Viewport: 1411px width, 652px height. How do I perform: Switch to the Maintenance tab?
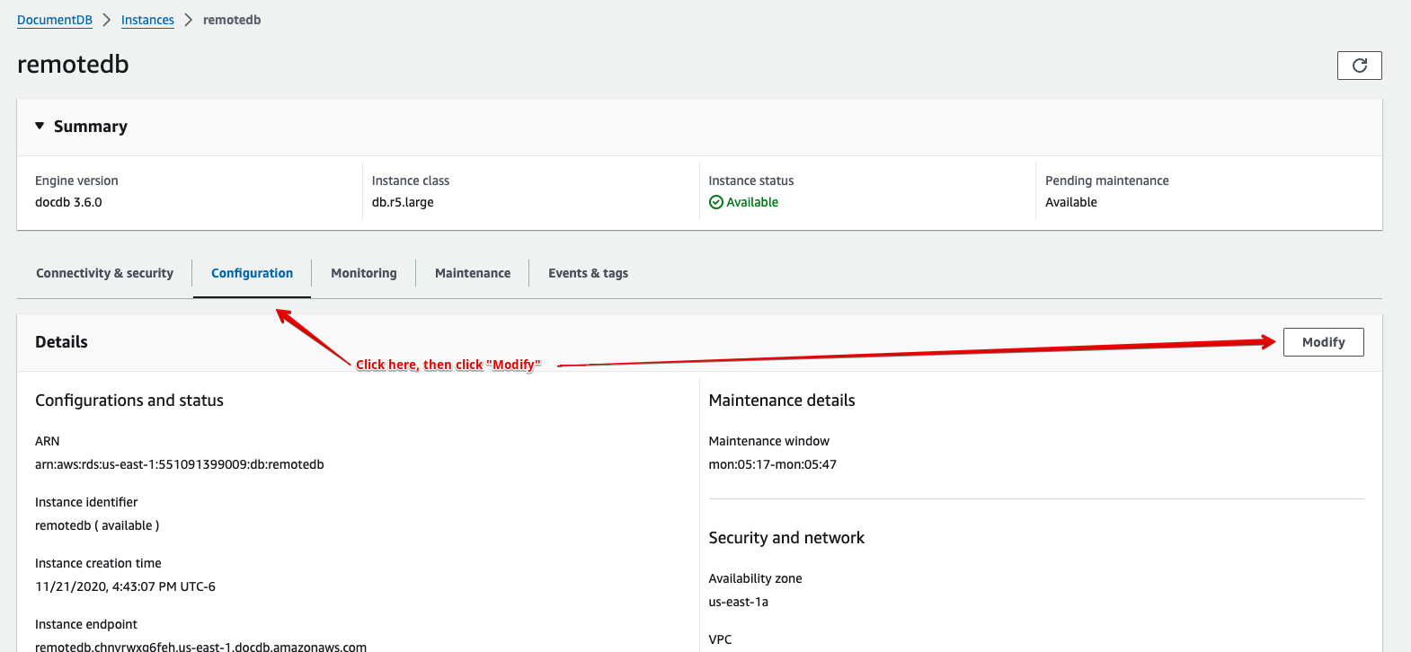473,273
